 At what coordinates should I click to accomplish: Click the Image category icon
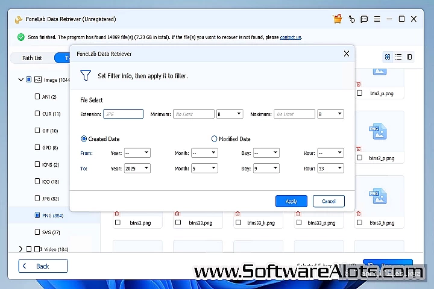pyautogui.click(x=38, y=79)
